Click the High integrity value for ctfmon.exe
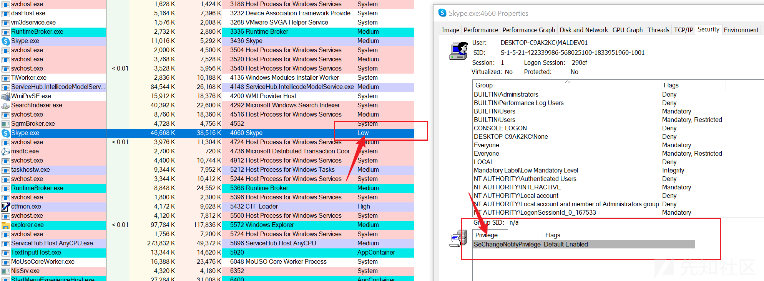The width and height of the screenshot is (764, 281). coord(364,207)
